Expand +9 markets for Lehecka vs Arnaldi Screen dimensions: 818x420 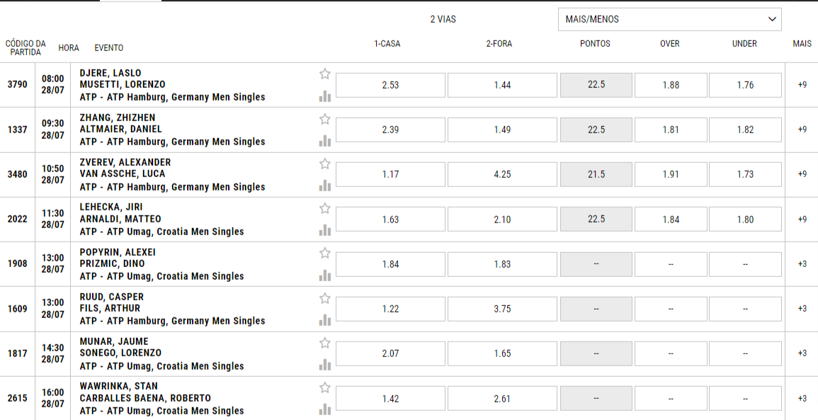pyautogui.click(x=802, y=219)
